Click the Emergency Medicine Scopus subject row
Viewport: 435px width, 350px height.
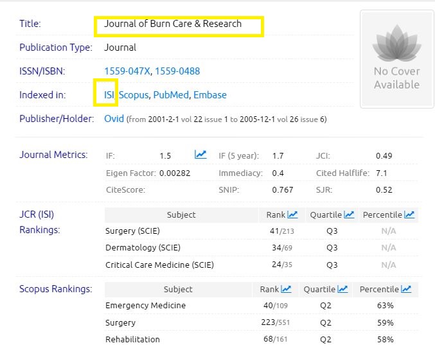click(145, 306)
